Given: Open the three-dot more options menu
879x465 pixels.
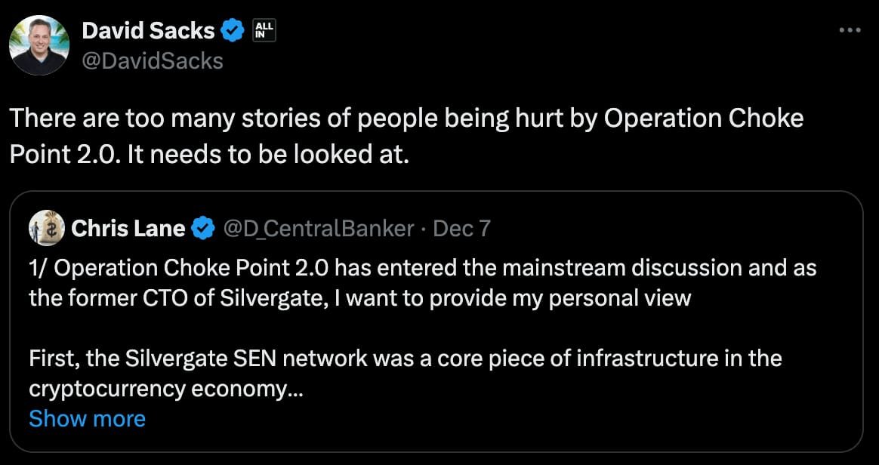Looking at the screenshot, I should pyautogui.click(x=850, y=31).
